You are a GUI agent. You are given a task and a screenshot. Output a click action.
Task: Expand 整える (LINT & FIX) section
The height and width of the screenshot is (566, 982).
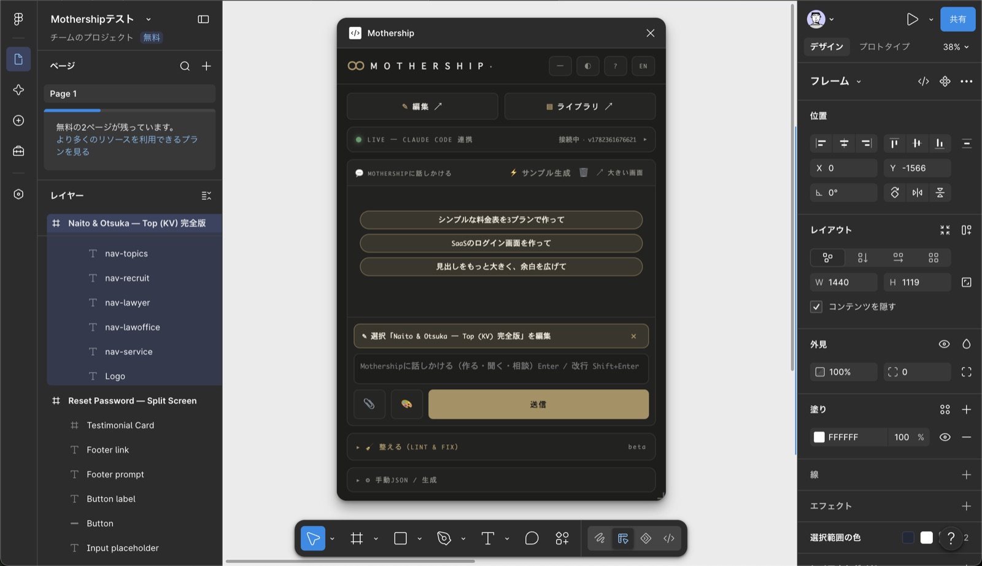pos(501,447)
